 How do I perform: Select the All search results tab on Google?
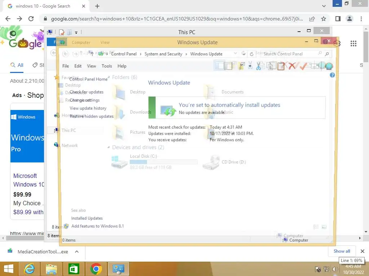[17, 65]
